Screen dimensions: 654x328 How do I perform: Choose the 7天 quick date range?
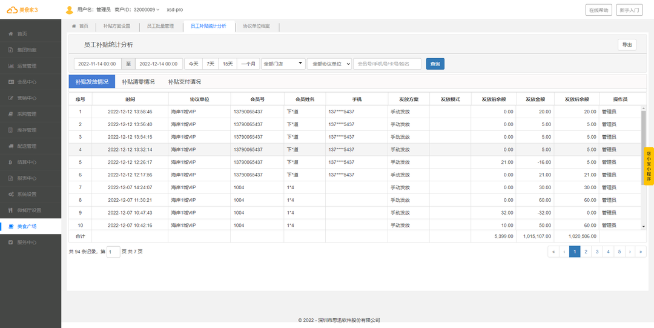[210, 64]
